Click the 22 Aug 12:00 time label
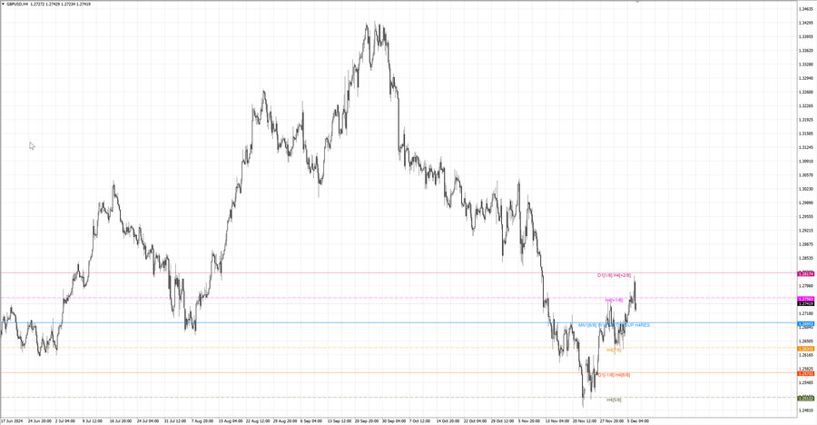 coord(258,420)
